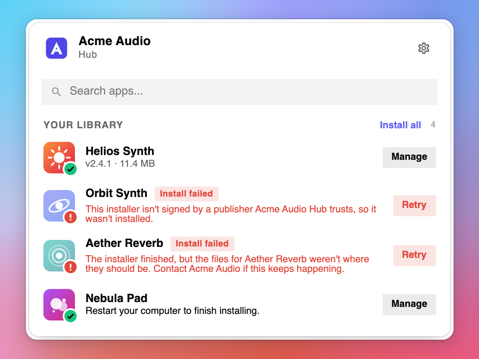Click the Install all link
479x359 pixels.
pos(400,125)
